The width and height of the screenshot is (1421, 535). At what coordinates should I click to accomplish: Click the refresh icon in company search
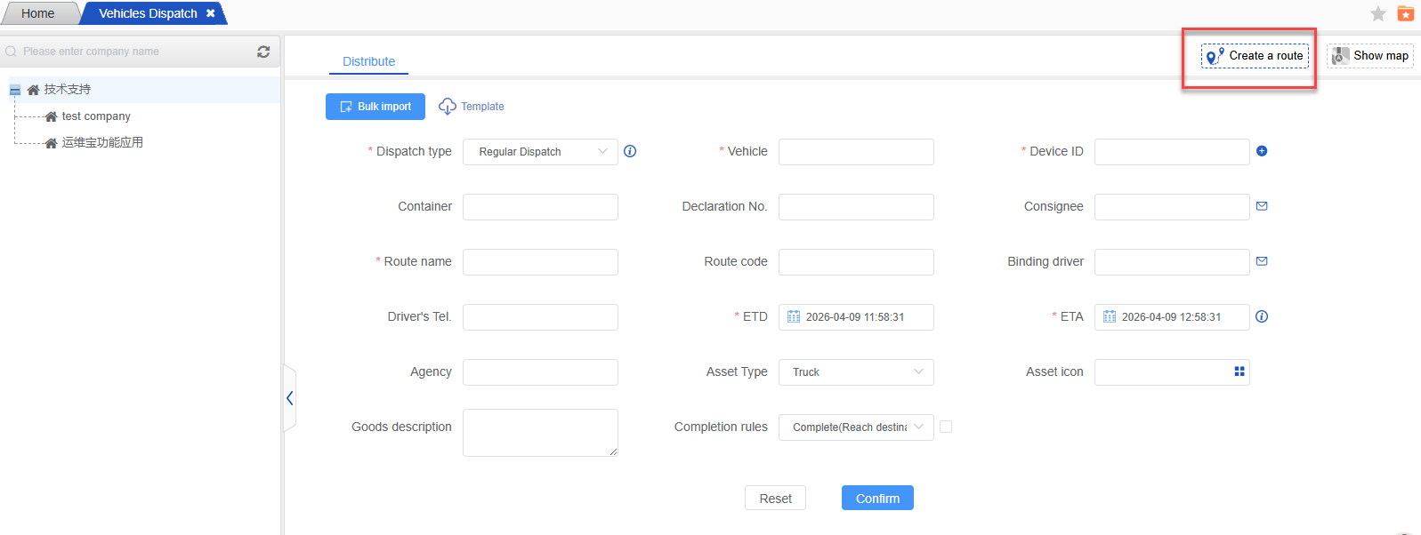coord(263,52)
